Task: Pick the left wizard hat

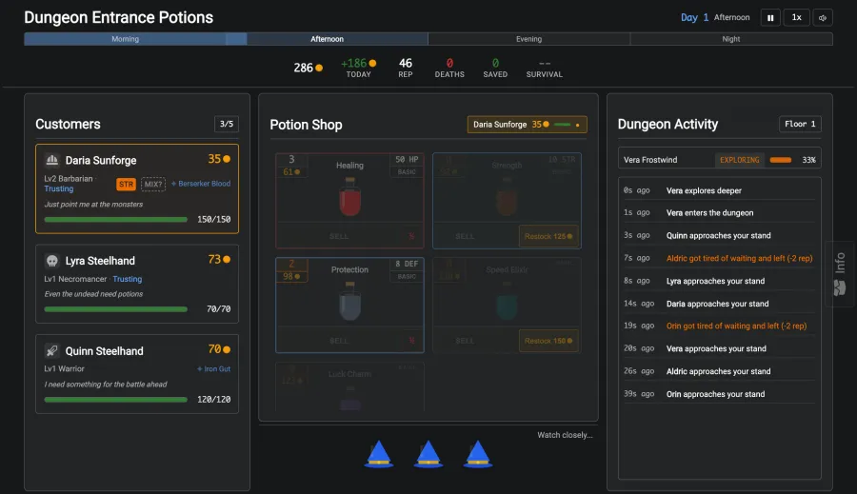Action: point(379,454)
